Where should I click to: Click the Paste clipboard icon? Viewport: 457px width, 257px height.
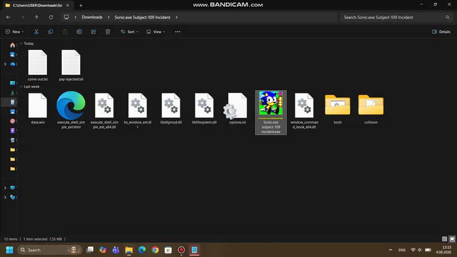64,32
